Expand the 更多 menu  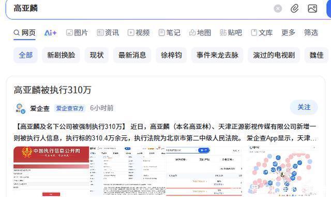pos(288,33)
